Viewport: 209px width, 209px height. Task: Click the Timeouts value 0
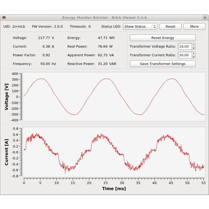coord(90,26)
